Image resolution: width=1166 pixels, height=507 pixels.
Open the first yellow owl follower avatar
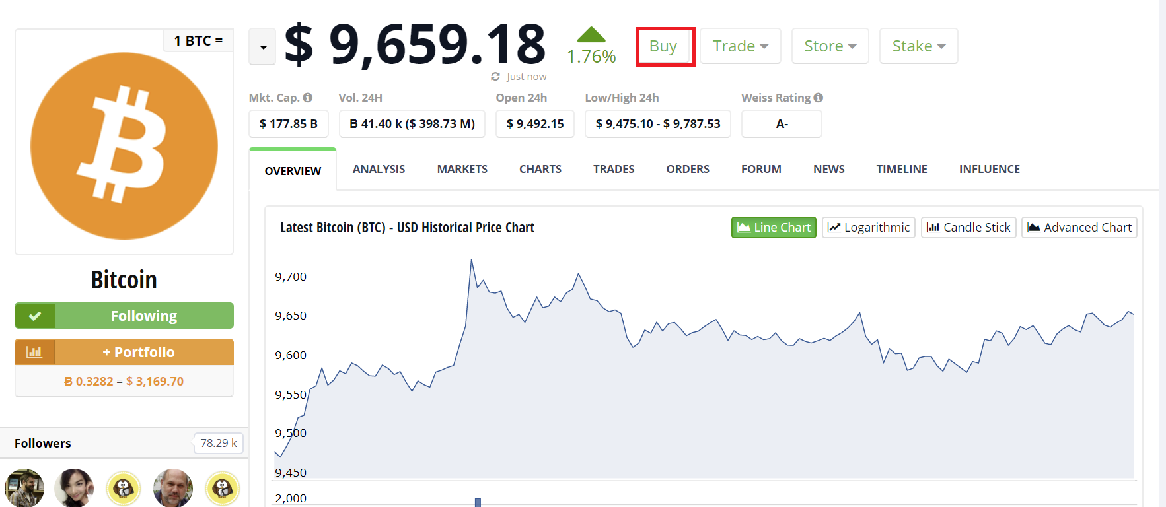tap(124, 489)
